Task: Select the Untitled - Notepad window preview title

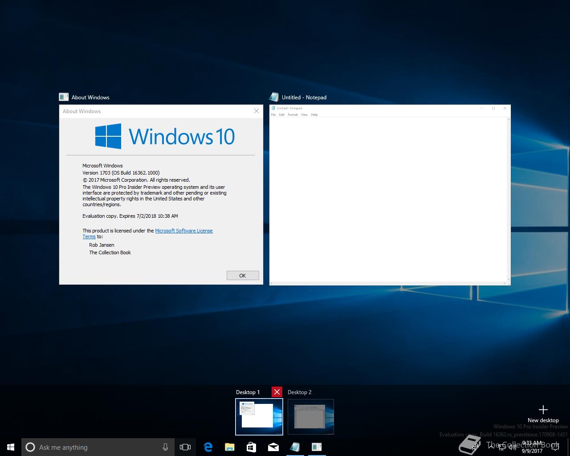Action: click(304, 98)
